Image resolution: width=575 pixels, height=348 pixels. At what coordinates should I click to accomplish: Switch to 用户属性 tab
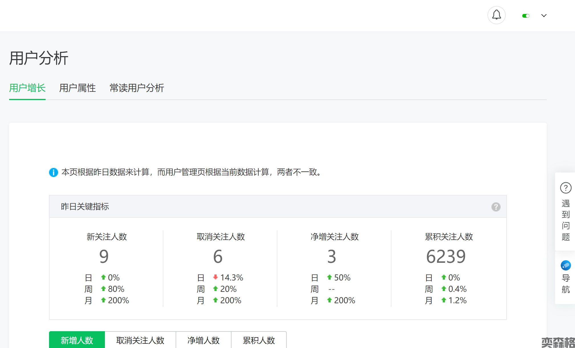pyautogui.click(x=78, y=88)
